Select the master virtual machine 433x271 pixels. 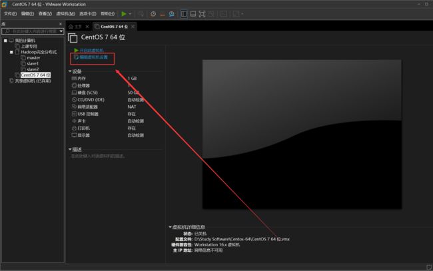pyautogui.click(x=33, y=58)
